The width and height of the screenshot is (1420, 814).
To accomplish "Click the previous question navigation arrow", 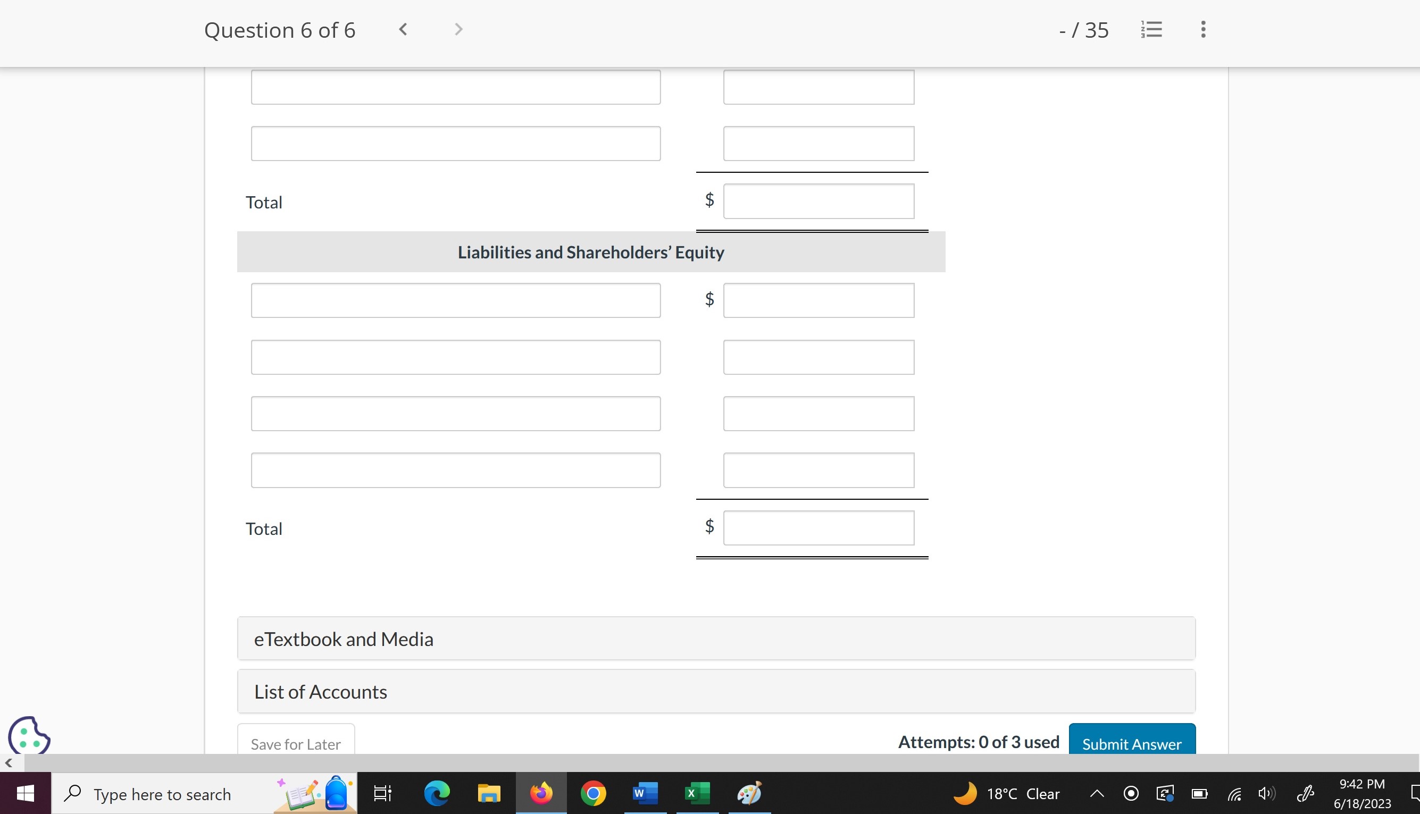I will click(403, 29).
